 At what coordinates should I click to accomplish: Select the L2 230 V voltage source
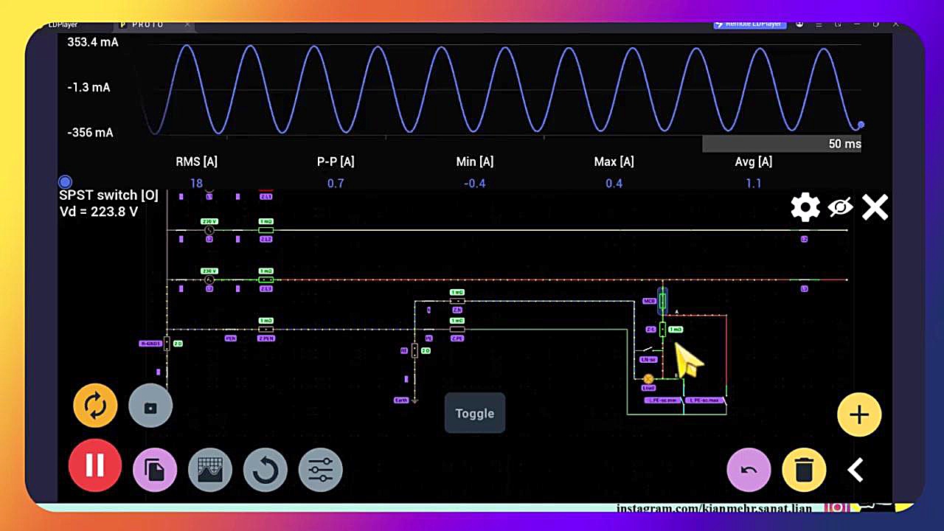[x=209, y=230]
